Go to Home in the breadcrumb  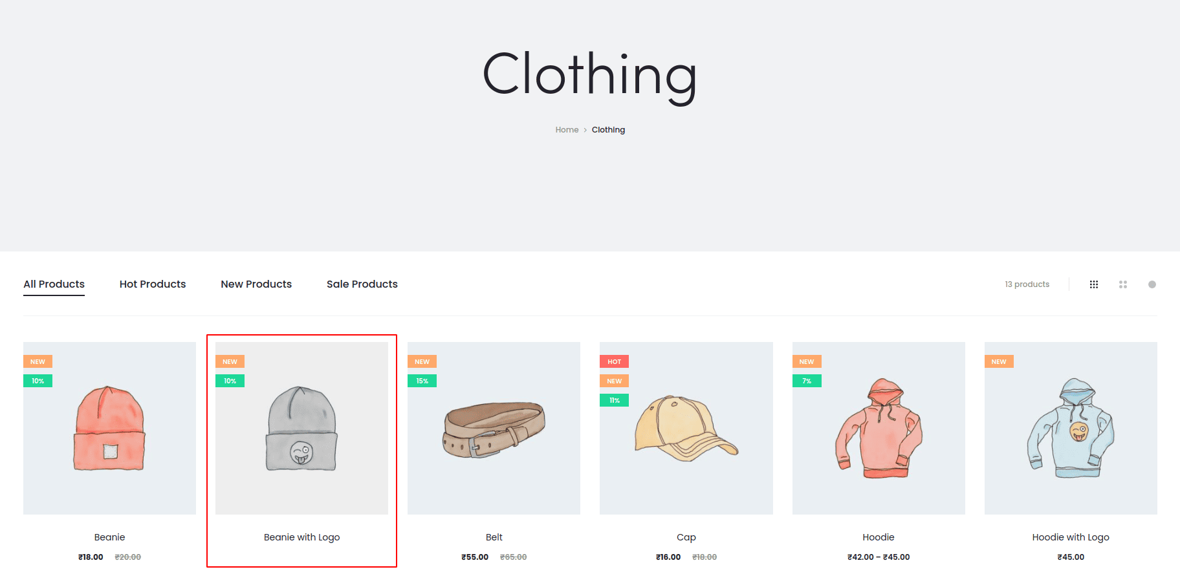[x=567, y=130]
